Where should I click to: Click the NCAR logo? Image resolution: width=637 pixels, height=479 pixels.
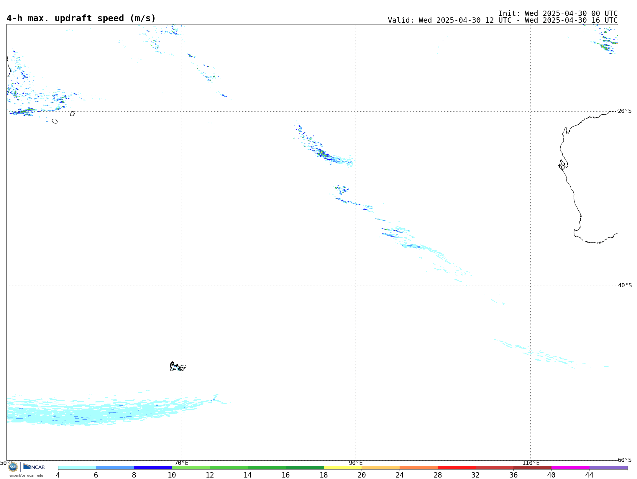(x=34, y=467)
